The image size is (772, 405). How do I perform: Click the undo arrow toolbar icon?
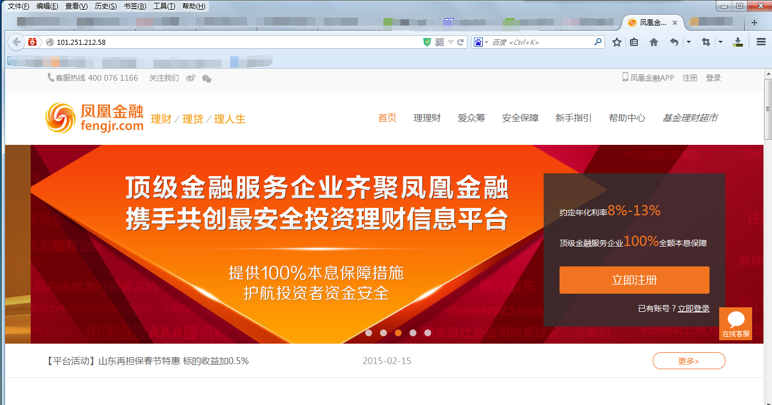pyautogui.click(x=674, y=42)
